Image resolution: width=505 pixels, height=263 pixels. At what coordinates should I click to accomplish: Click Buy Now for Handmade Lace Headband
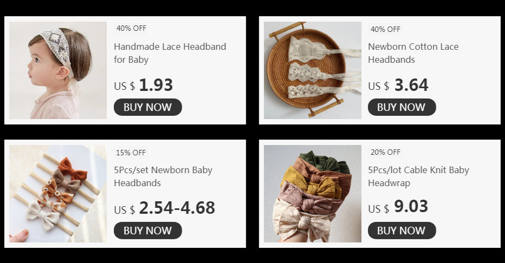(x=147, y=107)
